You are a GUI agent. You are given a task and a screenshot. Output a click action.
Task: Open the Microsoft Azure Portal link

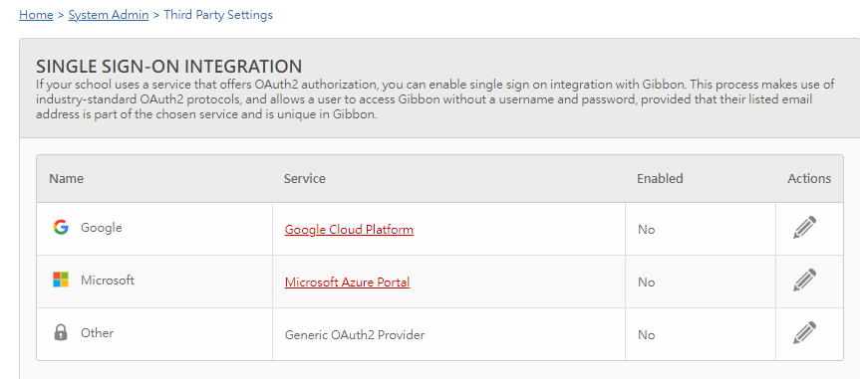click(347, 283)
